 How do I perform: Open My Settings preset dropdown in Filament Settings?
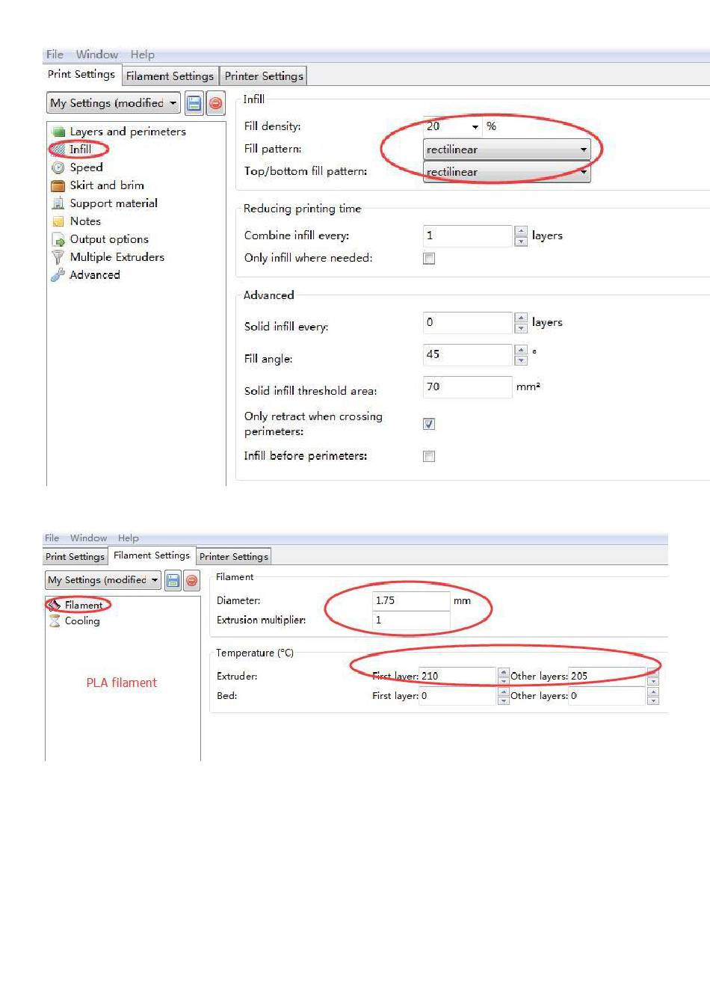click(103, 580)
